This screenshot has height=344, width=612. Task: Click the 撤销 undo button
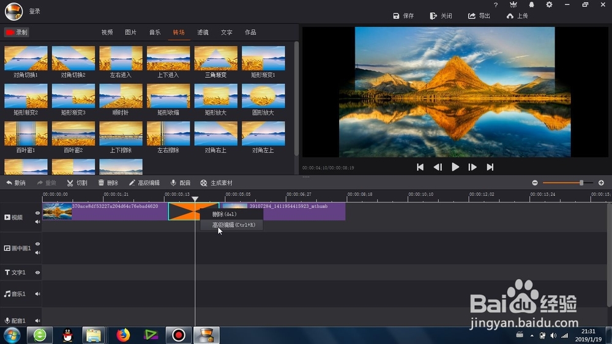16,183
